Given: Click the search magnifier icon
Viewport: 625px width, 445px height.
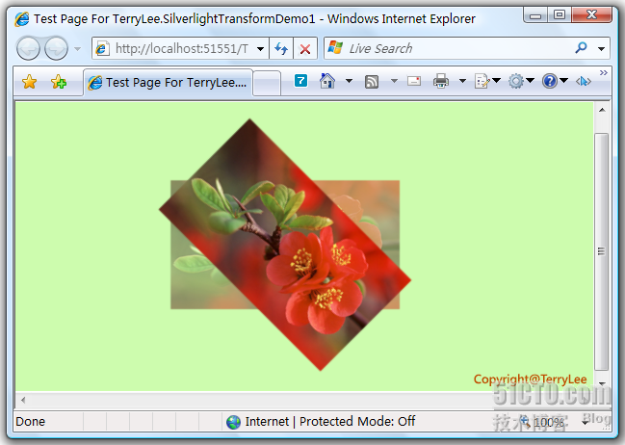Looking at the screenshot, I should click(581, 48).
